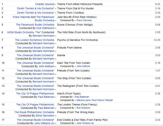Select title The Radiogram (From Torn Curtain)
This screenshot has width=163, height=126.
pyautogui.click(x=78, y=86)
